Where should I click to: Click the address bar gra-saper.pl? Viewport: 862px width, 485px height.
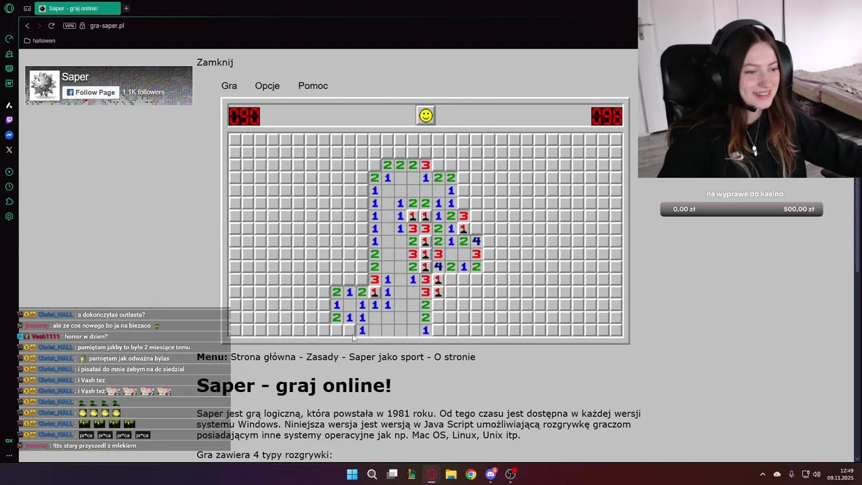coord(107,26)
